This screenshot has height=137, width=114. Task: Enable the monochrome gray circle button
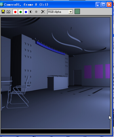pos(36,12)
